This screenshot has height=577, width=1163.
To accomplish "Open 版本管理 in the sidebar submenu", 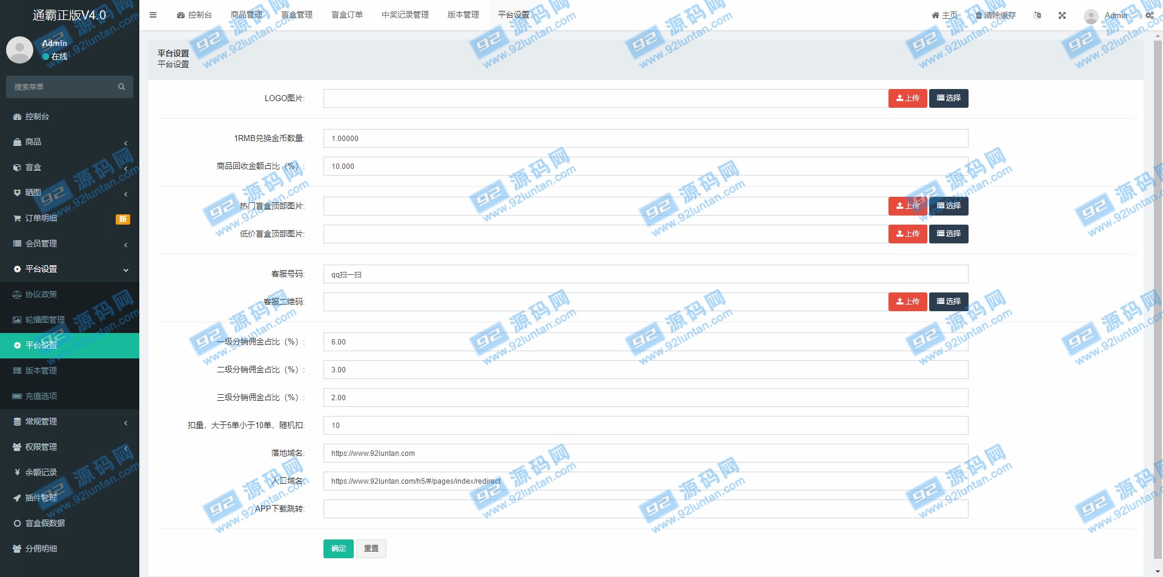I will pos(70,371).
